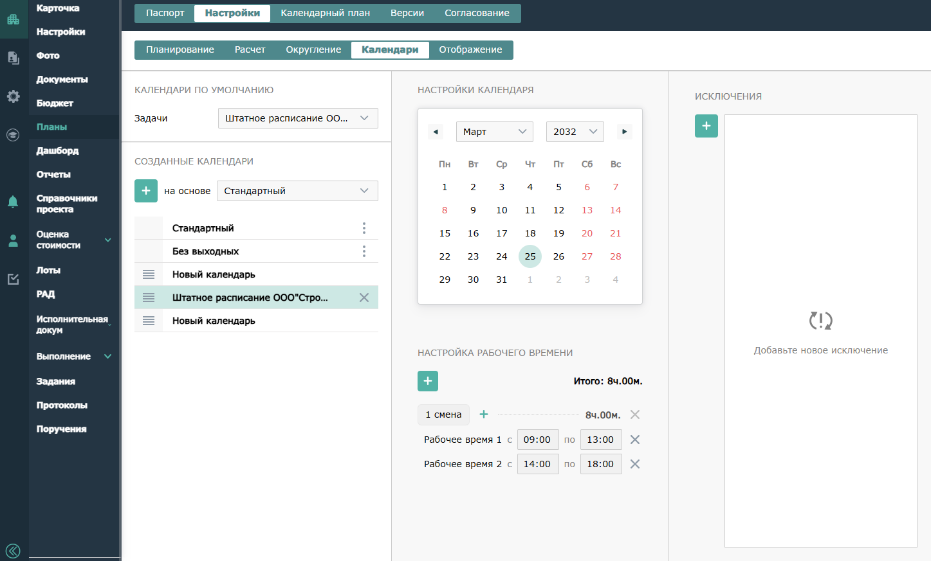Open the Округление settings tab
Image resolution: width=931 pixels, height=561 pixels.
click(x=313, y=49)
